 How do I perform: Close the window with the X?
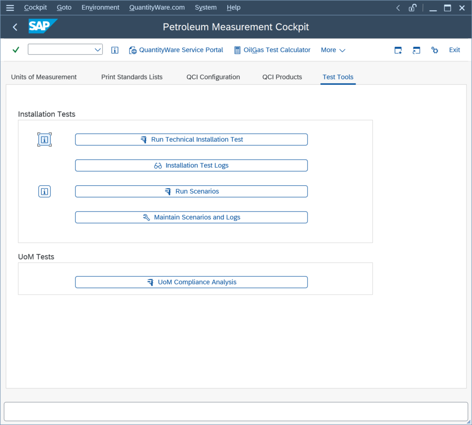click(x=462, y=8)
